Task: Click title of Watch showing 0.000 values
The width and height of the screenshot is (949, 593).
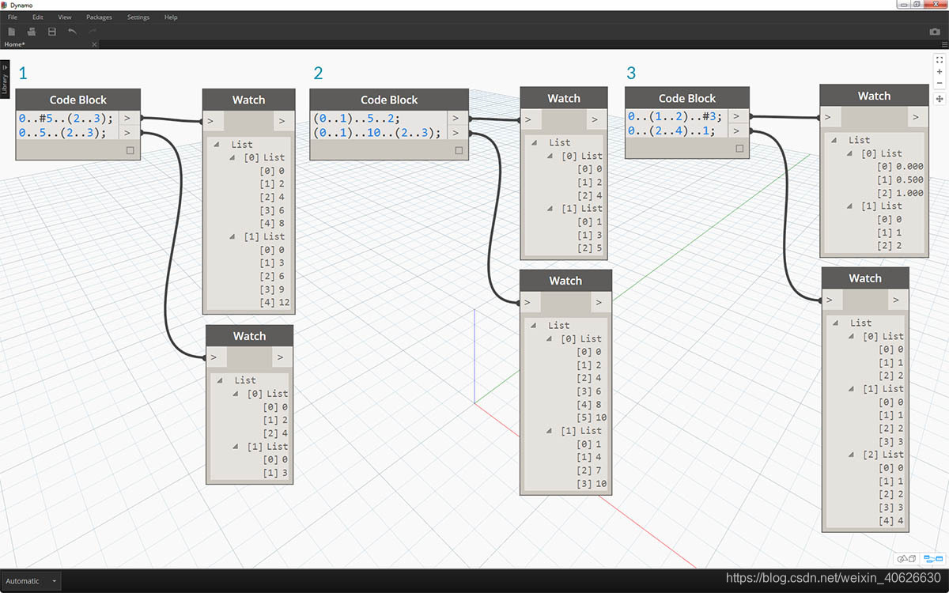Action: (x=874, y=96)
